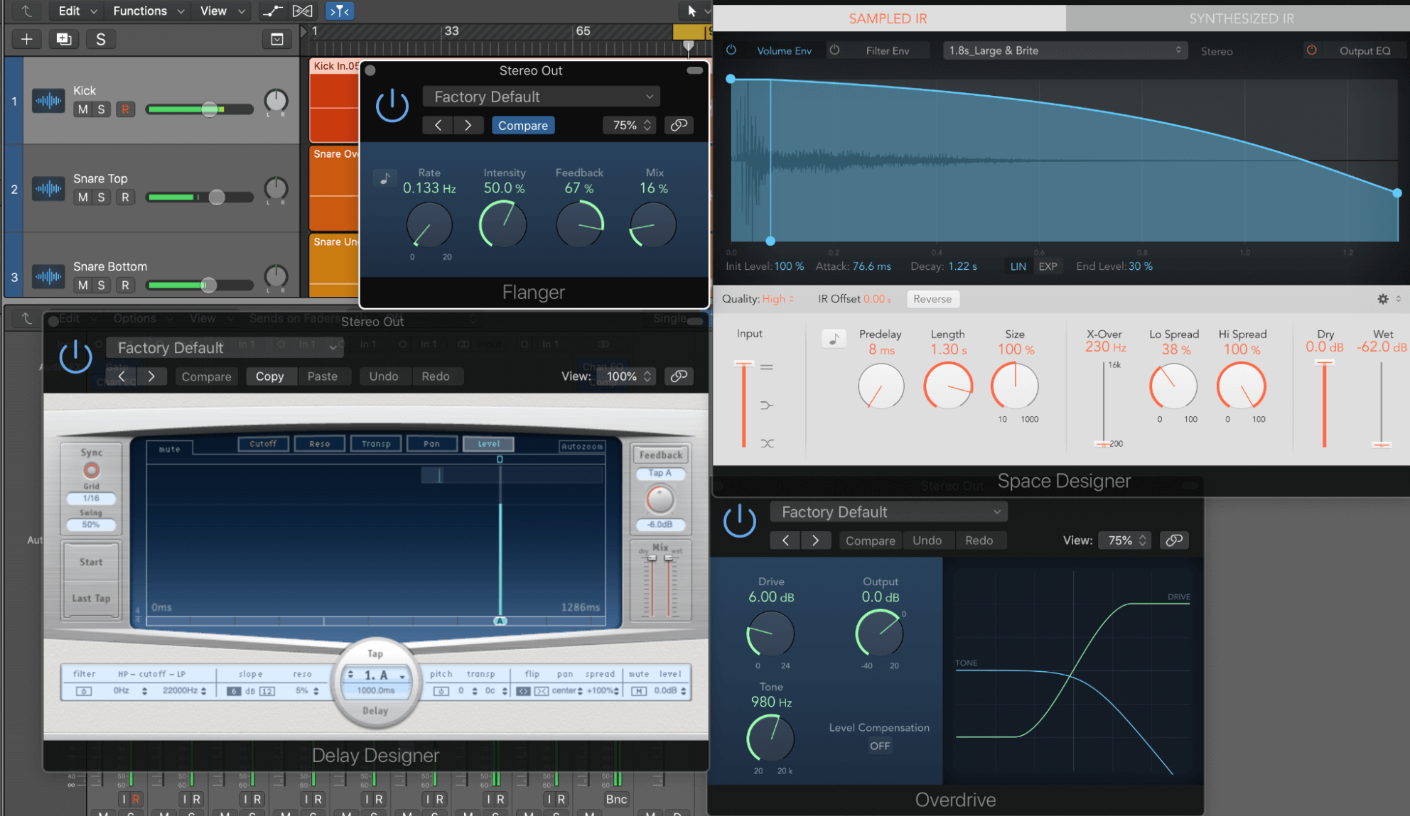Click the Overdrive link chain icon
Image resolution: width=1410 pixels, height=816 pixels.
[x=1175, y=540]
